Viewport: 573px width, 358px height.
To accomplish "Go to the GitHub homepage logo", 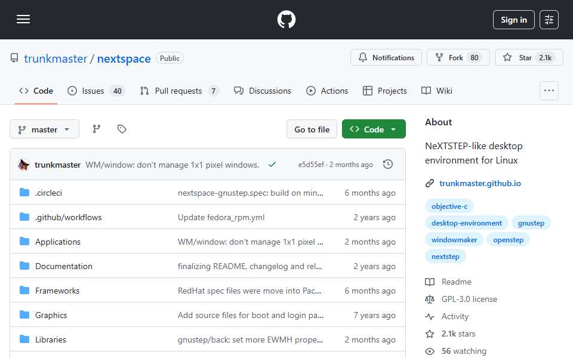I will tap(286, 19).
